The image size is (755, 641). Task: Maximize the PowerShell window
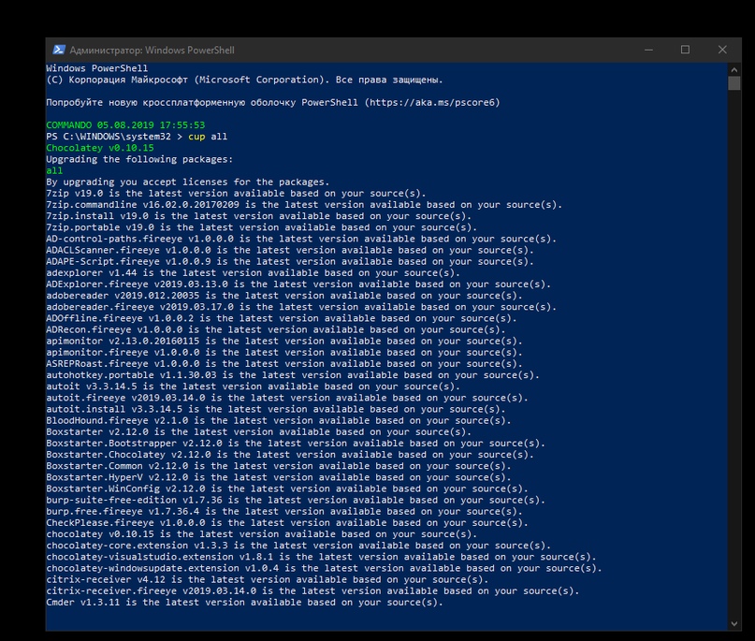[x=685, y=50]
